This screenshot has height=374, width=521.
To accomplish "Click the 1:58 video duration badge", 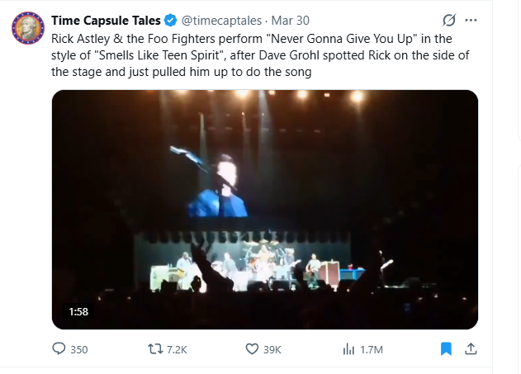I will 78,312.
